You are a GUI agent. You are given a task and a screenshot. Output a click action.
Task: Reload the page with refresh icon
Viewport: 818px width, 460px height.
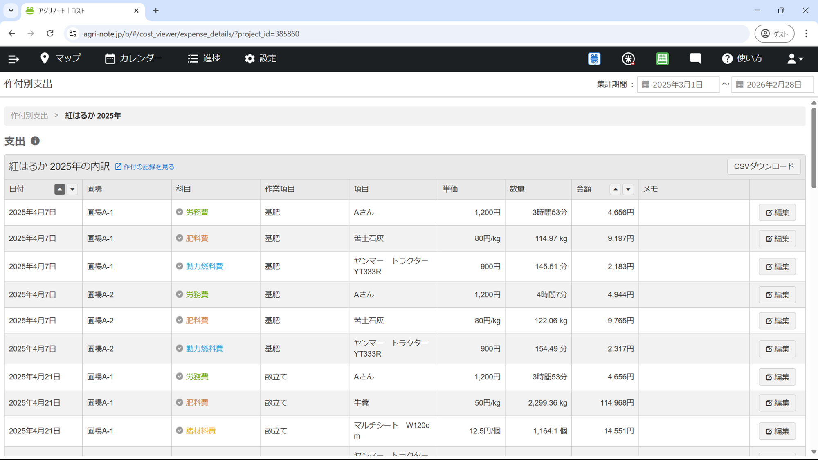pos(50,34)
